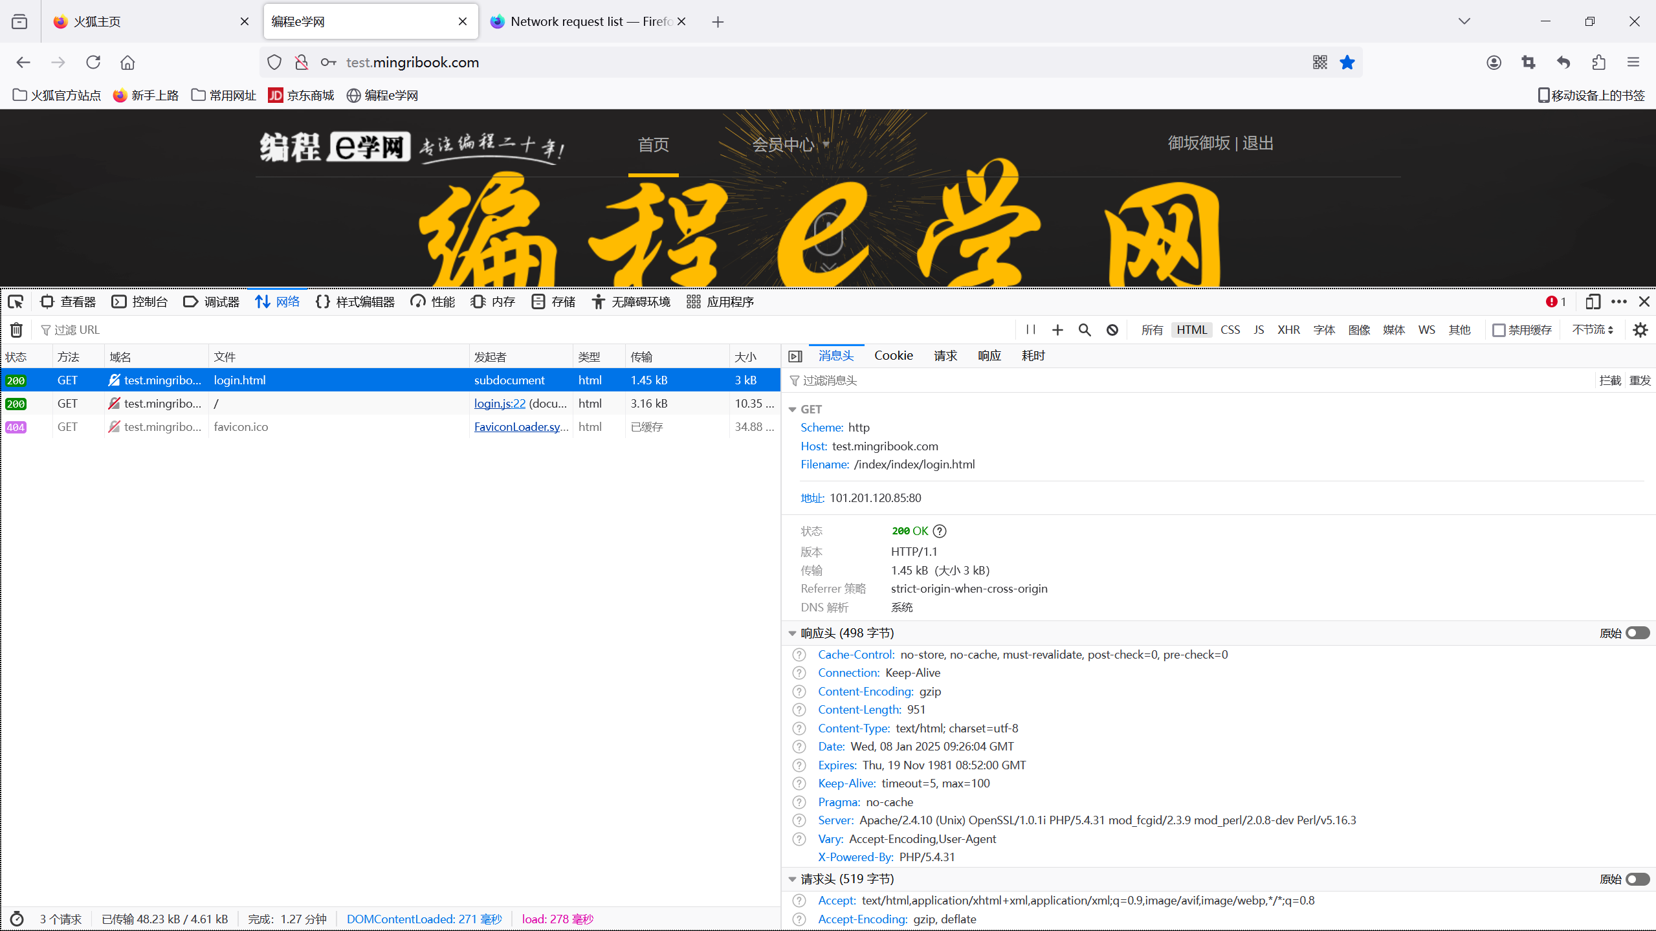Open devtools more options ellipsis menu

[x=1618, y=301]
